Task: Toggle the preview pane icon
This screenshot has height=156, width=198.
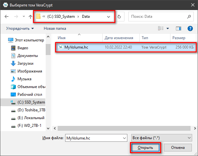Action: pyautogui.click(x=178, y=28)
